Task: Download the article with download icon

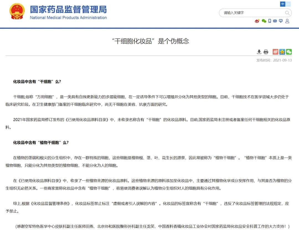Action: pos(259,52)
